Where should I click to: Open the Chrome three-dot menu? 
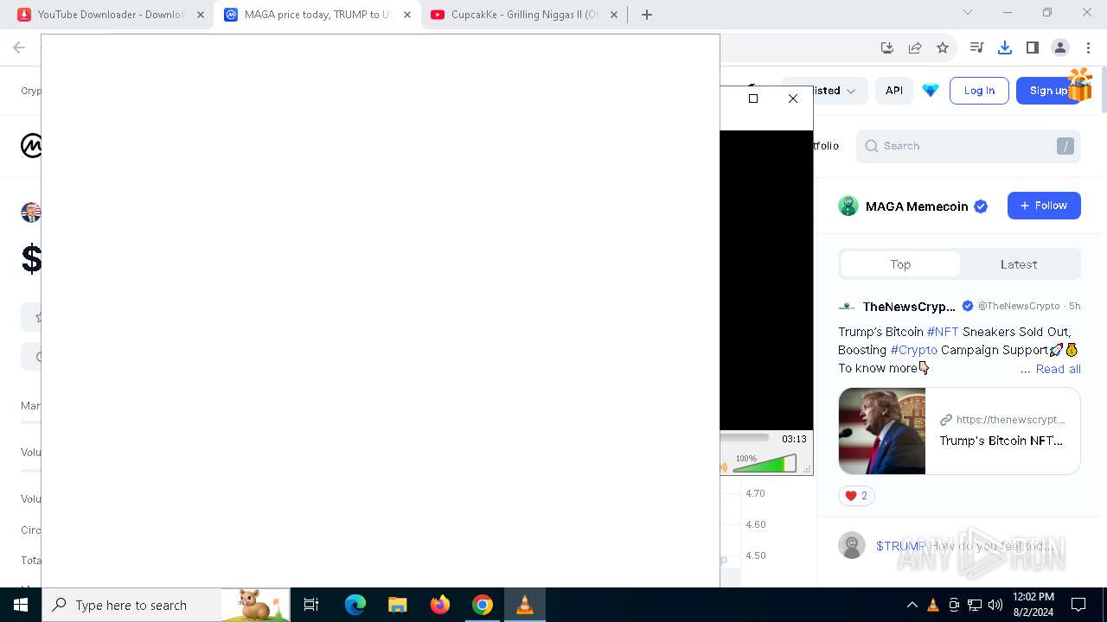coord(1088,48)
